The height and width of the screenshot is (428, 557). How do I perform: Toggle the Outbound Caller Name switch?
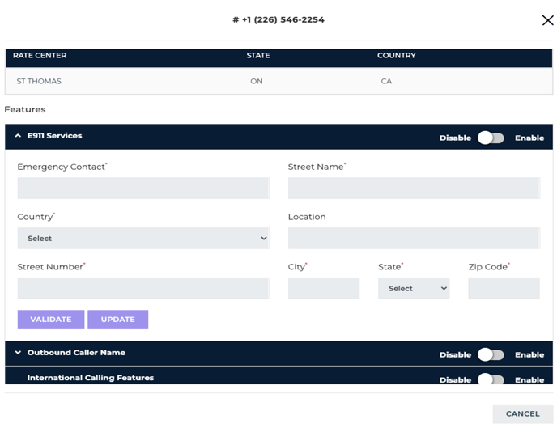[x=491, y=354]
